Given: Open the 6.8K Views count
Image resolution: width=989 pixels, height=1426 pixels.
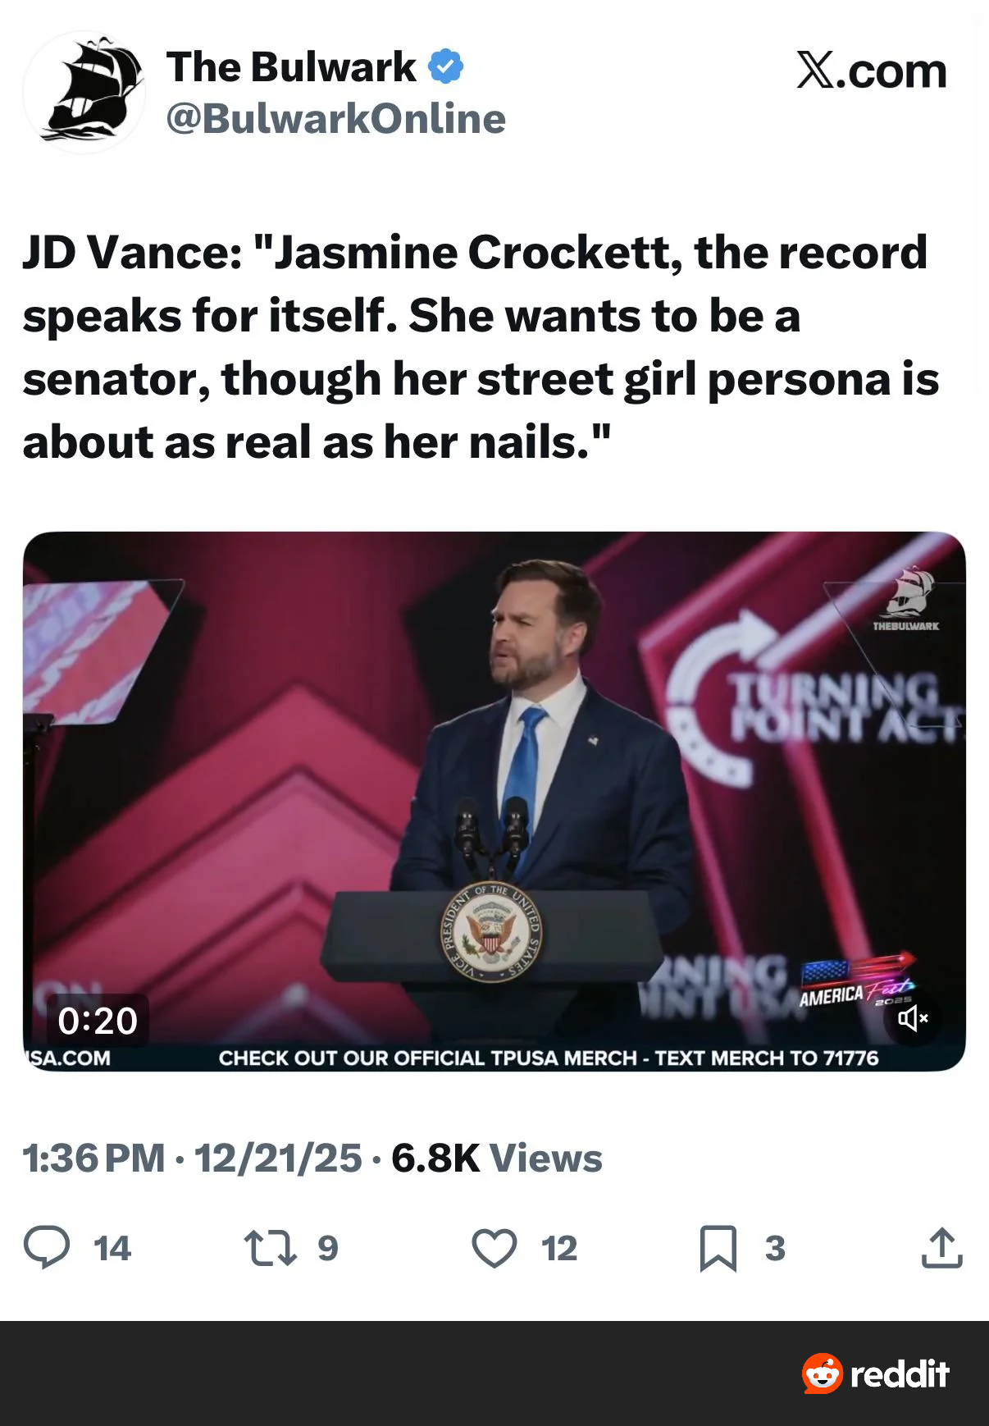Looking at the screenshot, I should 496,1159.
